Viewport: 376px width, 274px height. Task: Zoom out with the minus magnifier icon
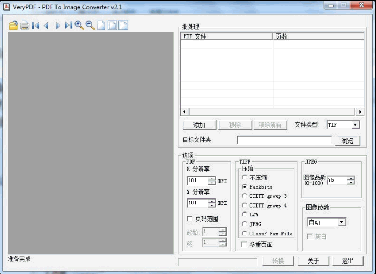pyautogui.click(x=90, y=25)
